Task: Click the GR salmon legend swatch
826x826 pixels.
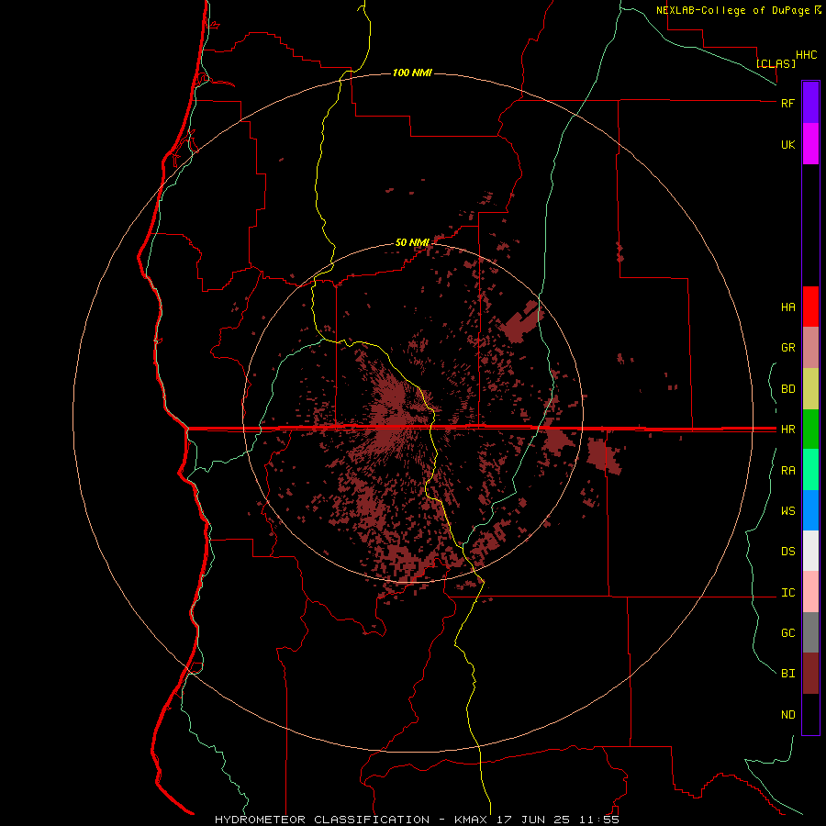Action: [x=810, y=348]
